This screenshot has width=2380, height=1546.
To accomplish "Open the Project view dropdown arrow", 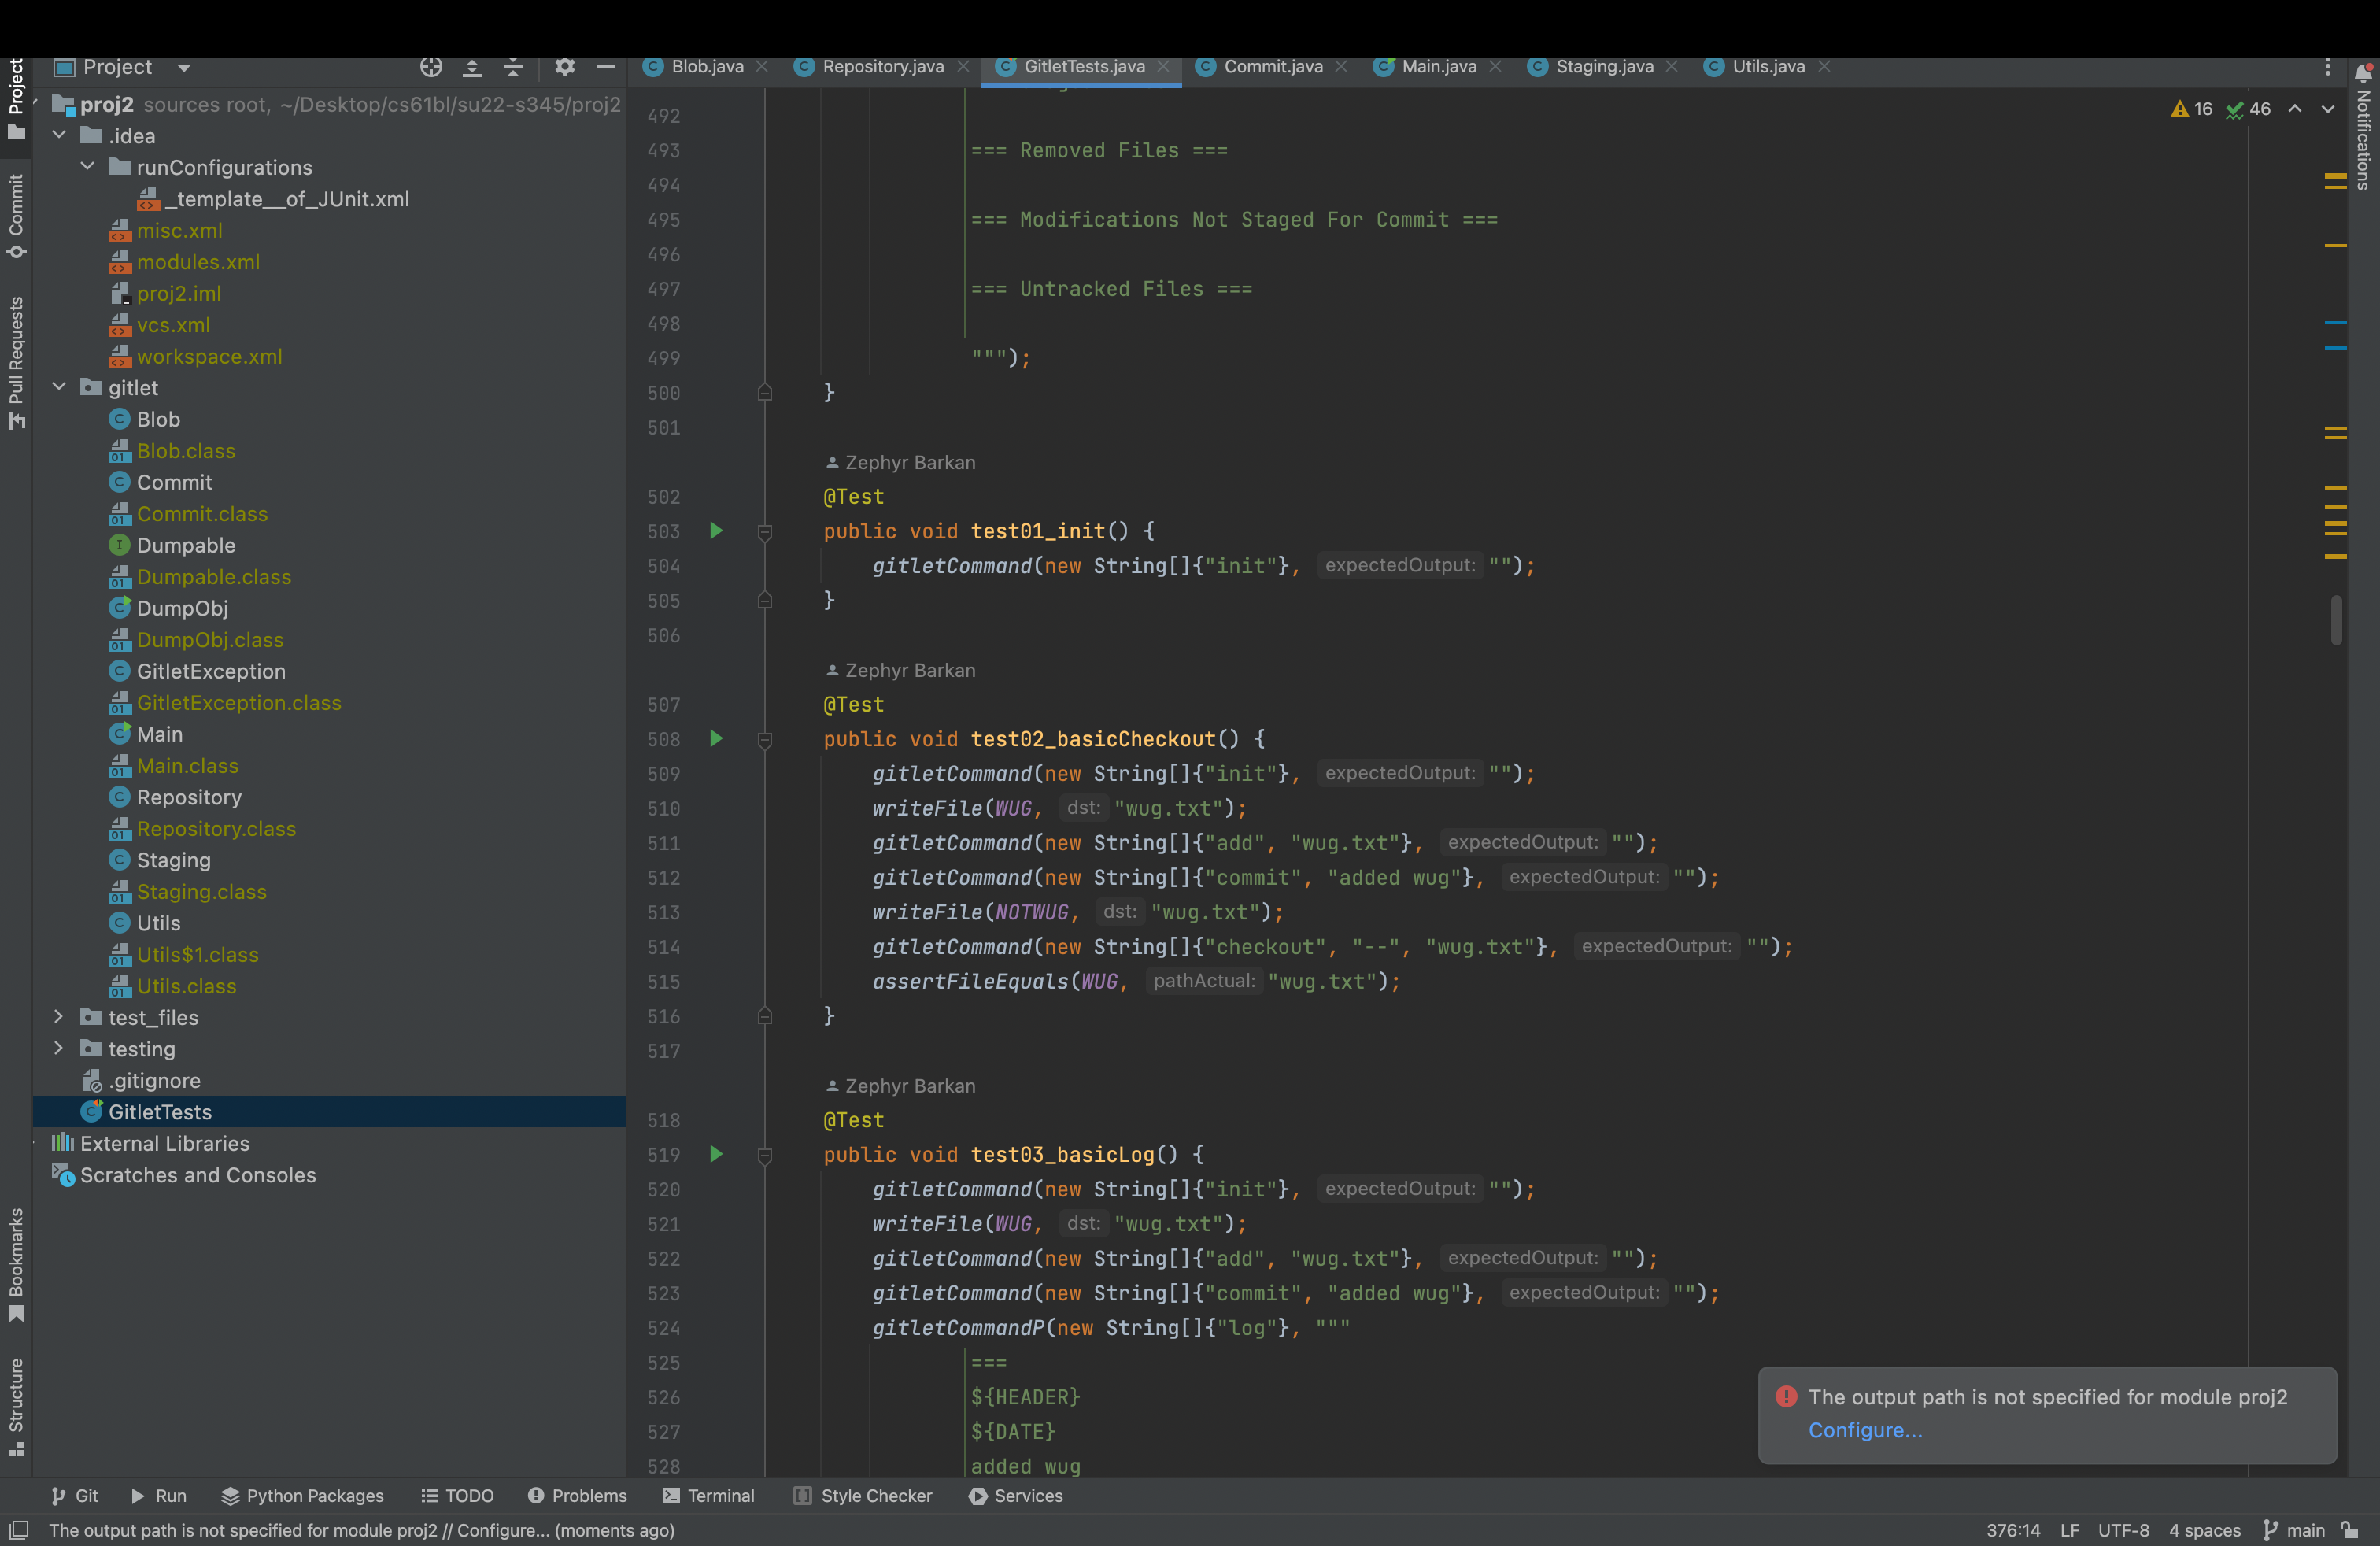I will 184,67.
